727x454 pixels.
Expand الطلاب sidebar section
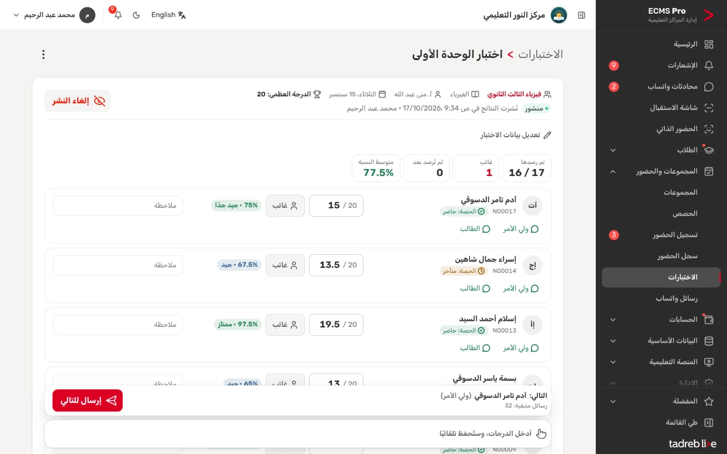coord(661,150)
